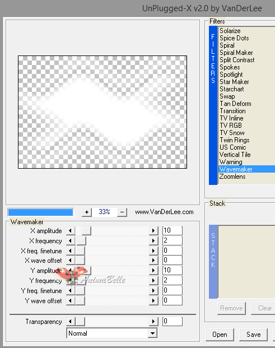Screen dimensions: 275x348
Task: Increase Y wave offset with right arrow
Action: click(153, 301)
